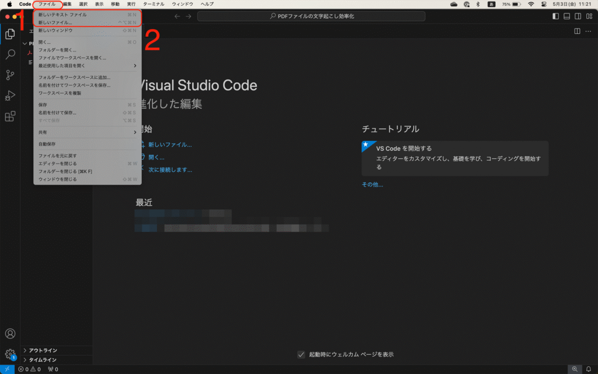Choose エディターを閉じる menu entry
598x374 pixels.
pyautogui.click(x=88, y=164)
